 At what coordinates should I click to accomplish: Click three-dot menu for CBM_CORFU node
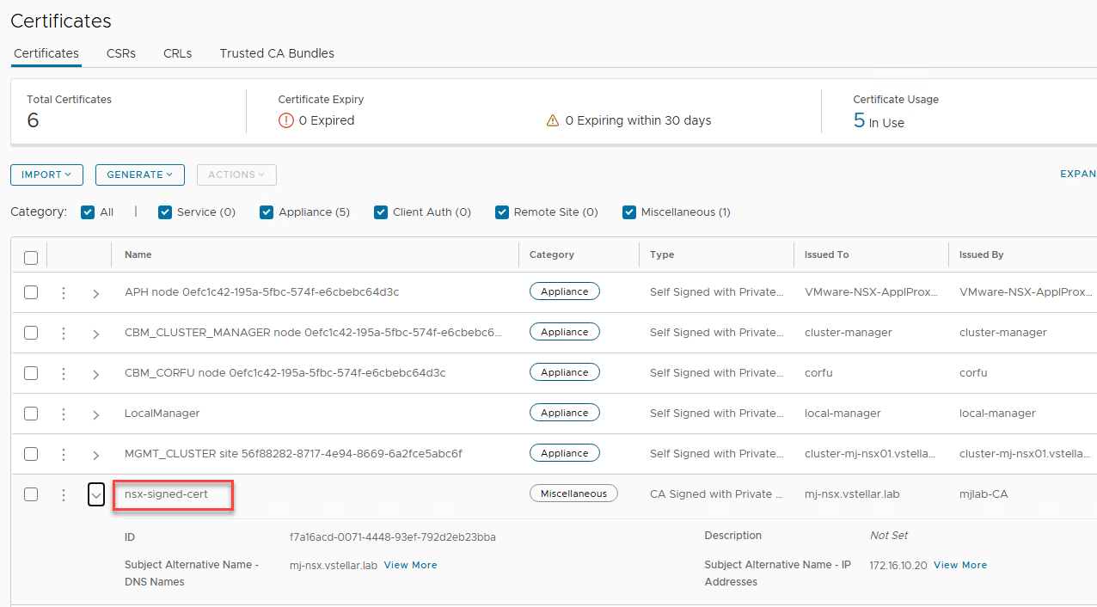[x=63, y=373]
